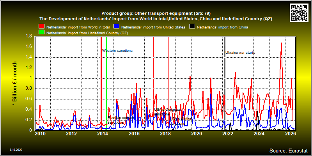Click the y-axis value 1
The image size is (312, 156).
click(x=31, y=78)
